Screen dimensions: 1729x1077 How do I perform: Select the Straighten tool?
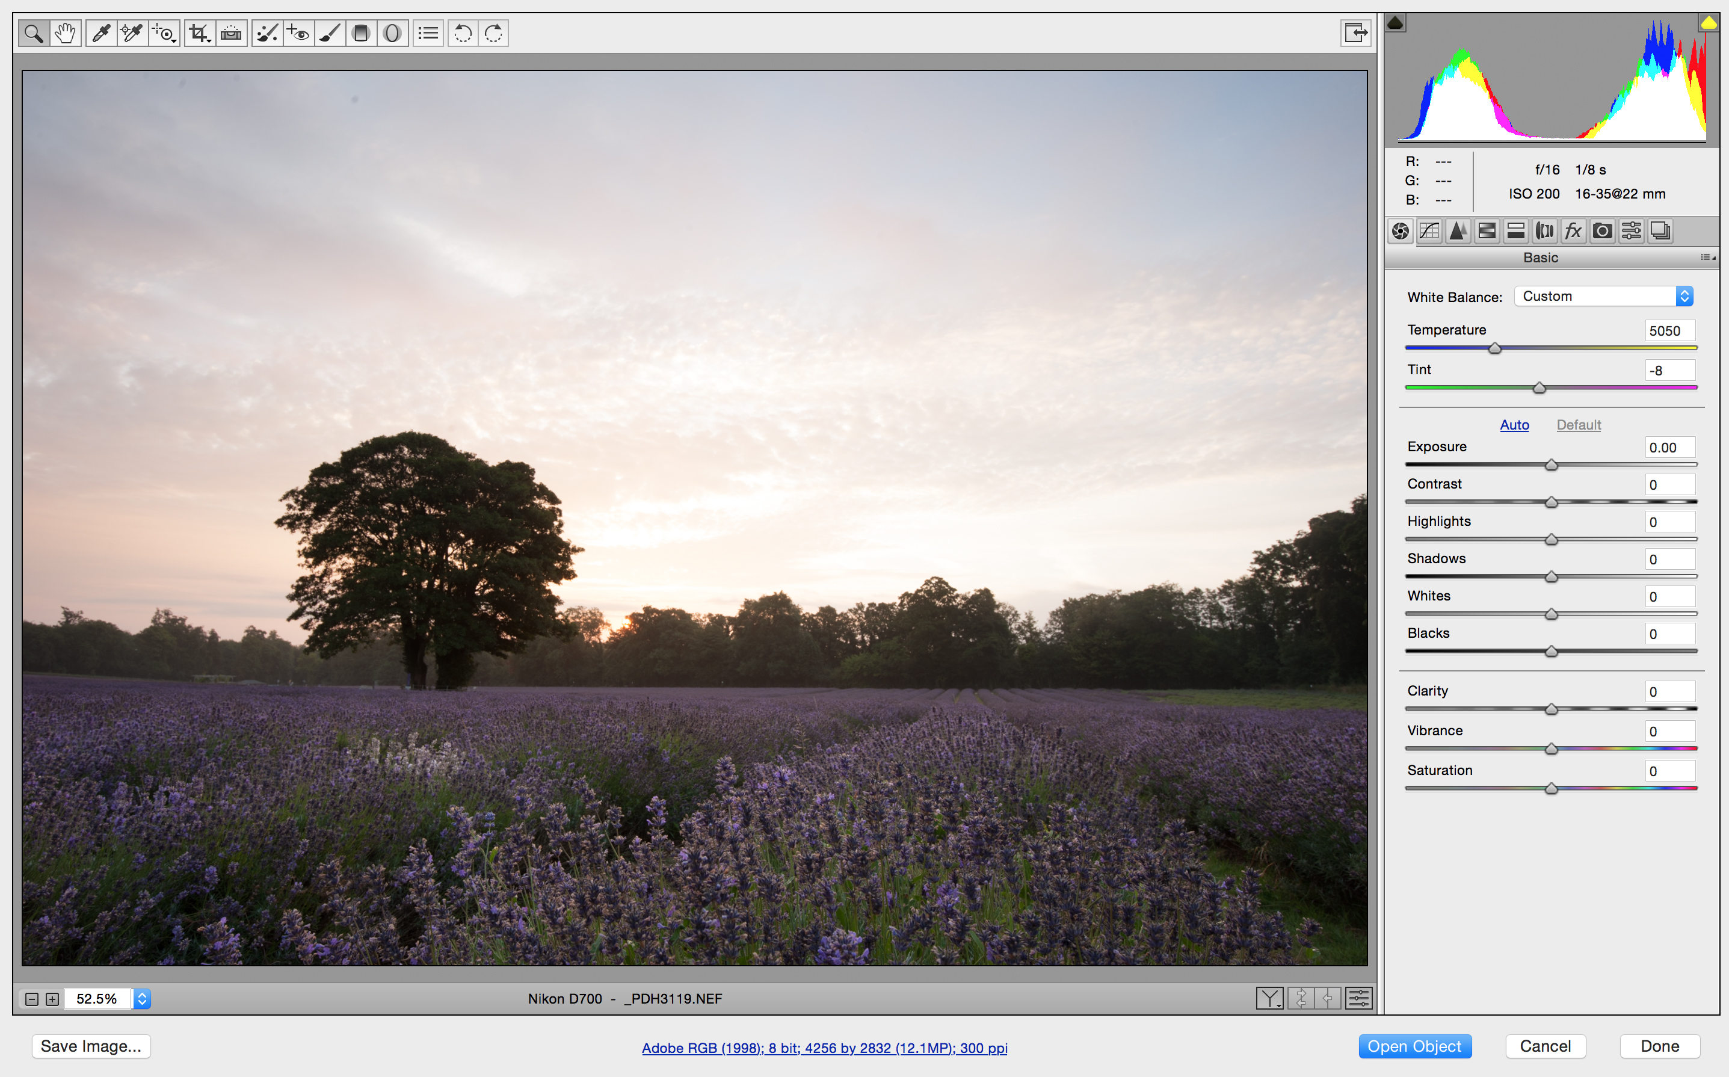(232, 34)
